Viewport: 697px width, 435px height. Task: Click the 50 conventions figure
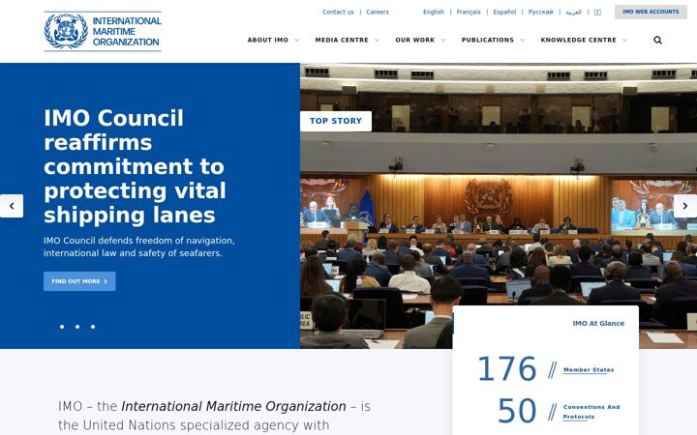pos(517,411)
